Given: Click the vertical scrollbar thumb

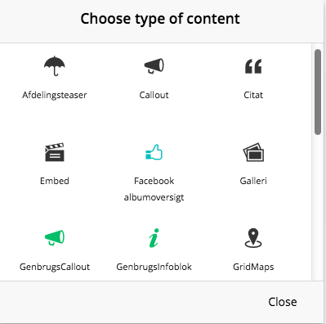Looking at the screenshot, I should click(318, 92).
